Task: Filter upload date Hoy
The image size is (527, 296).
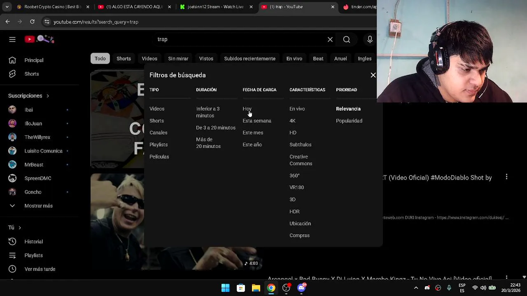Action: (x=247, y=109)
